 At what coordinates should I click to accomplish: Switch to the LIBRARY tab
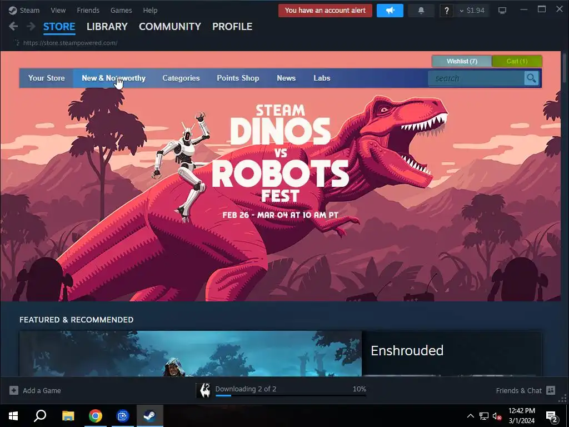(107, 27)
